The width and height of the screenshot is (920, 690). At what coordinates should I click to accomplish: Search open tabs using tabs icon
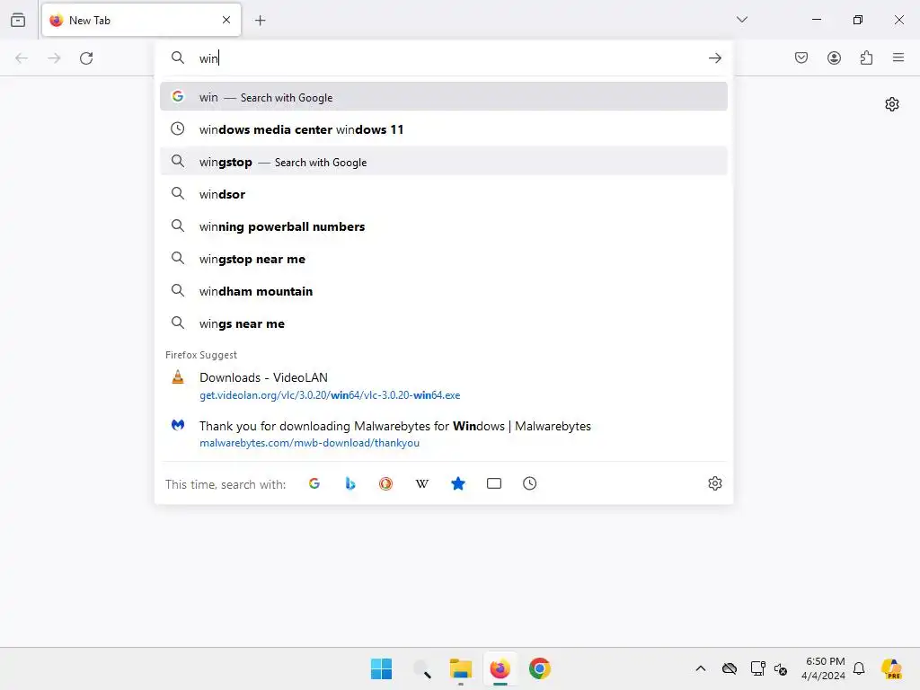494,483
